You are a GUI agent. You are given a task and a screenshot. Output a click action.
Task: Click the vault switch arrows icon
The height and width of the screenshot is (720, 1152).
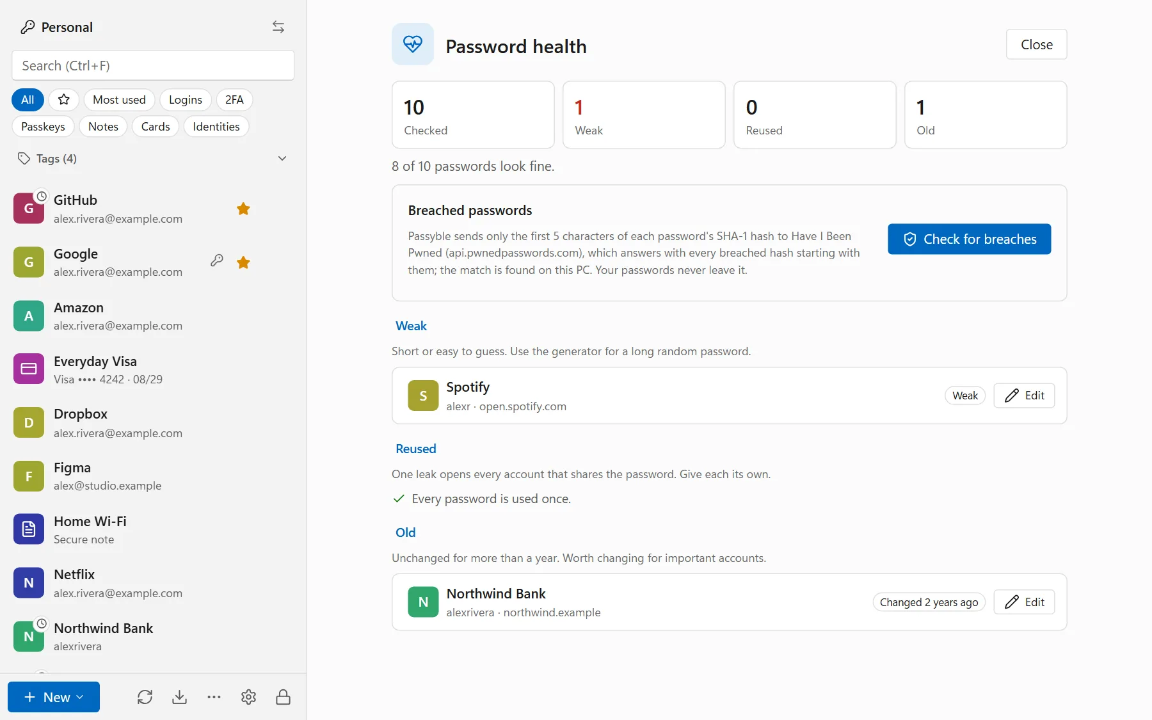[278, 27]
